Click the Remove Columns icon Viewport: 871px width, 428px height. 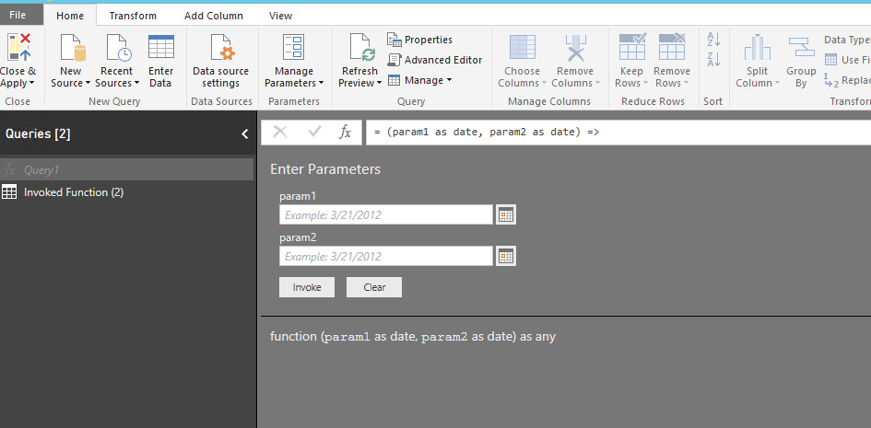(x=575, y=47)
